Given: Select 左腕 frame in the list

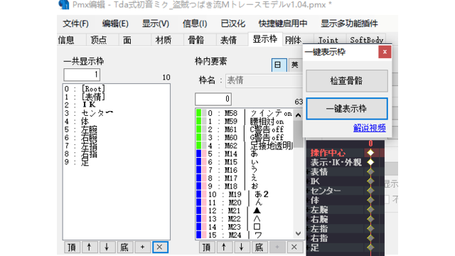Looking at the screenshot, I should click(116, 129).
